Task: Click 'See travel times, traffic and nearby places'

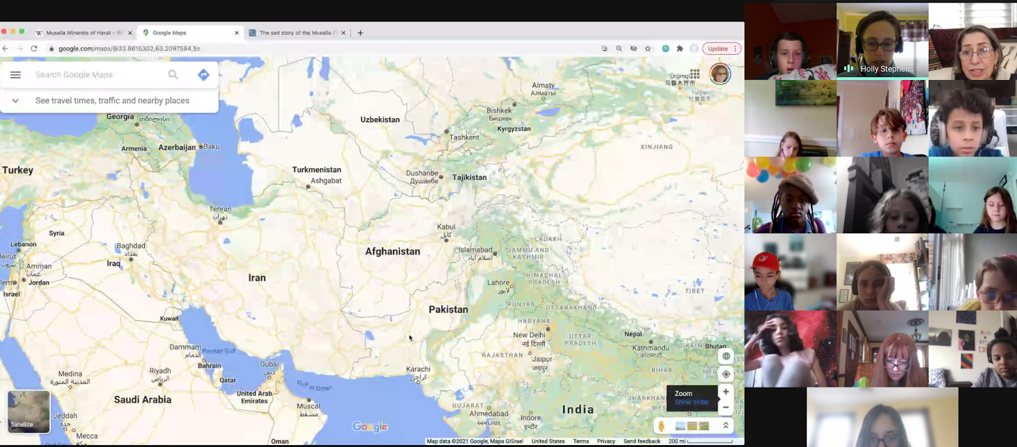Action: tap(113, 100)
